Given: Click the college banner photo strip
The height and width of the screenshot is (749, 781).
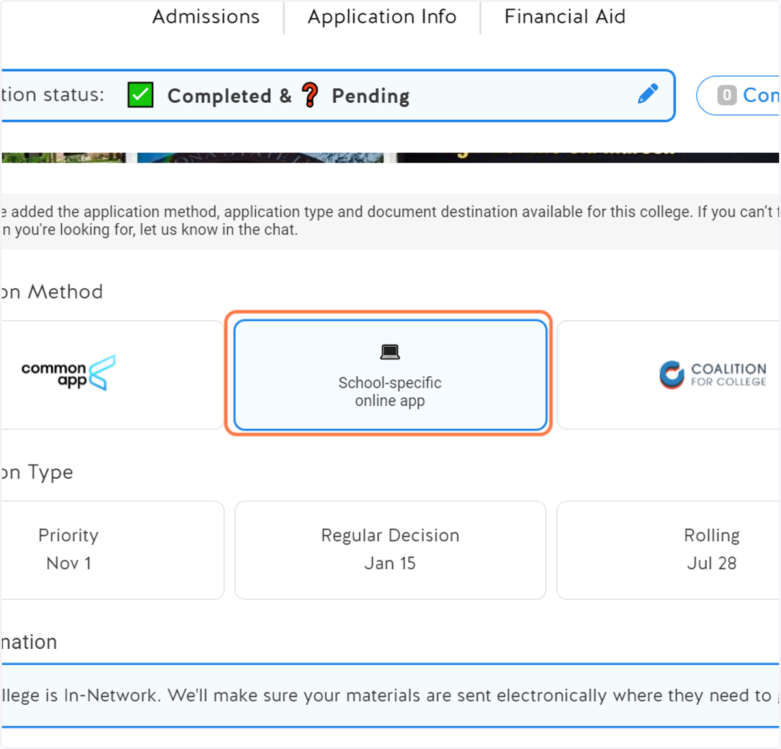Looking at the screenshot, I should coord(390,157).
